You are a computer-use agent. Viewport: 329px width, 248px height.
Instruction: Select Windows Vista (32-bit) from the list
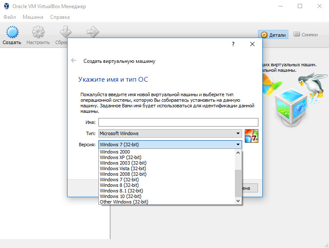coord(167,168)
